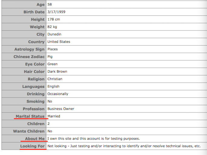Click the Wants Children label
The image size is (207, 155).
point(29,131)
